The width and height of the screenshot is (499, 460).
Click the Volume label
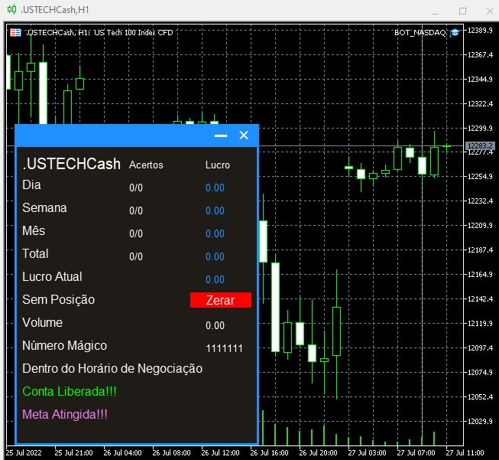click(x=42, y=322)
